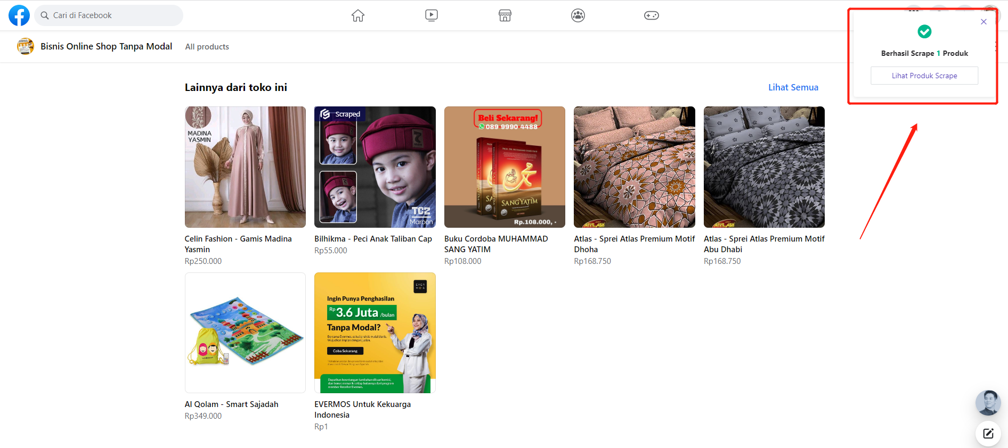1008x448 pixels.
Task: Click the Rp349.000 price text
Action: tap(203, 416)
